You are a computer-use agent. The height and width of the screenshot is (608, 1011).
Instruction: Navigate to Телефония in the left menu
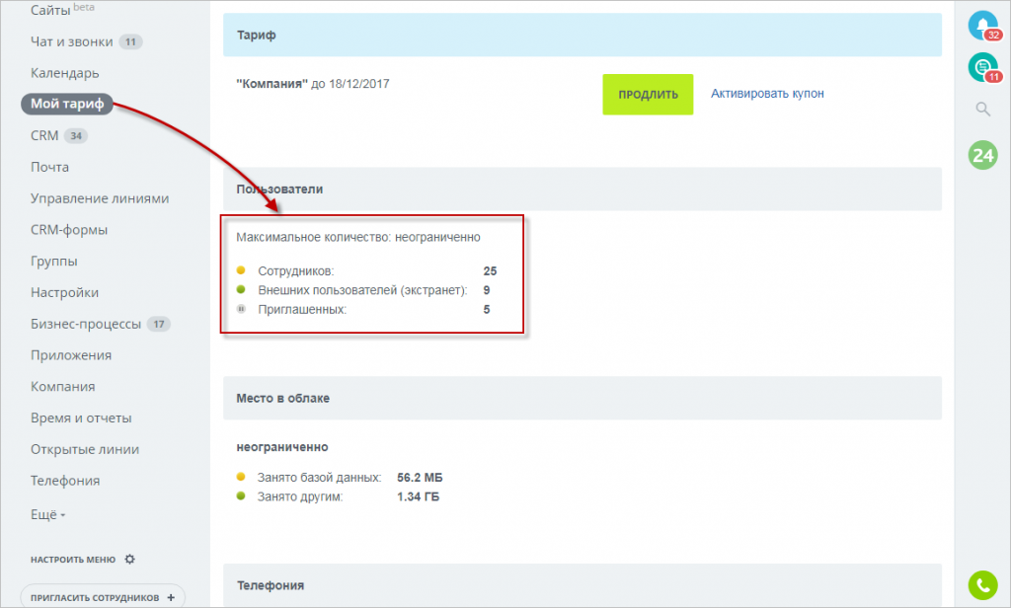[65, 481]
